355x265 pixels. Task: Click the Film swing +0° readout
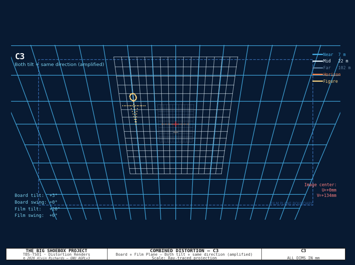coord(36,215)
